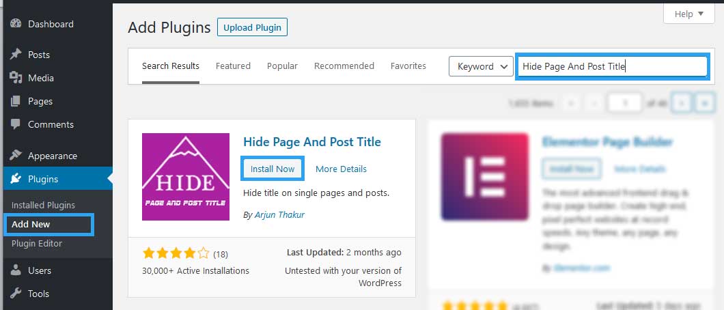Click '30,000+ Active Installations' text
Image resolution: width=724 pixels, height=310 pixels.
click(x=196, y=271)
